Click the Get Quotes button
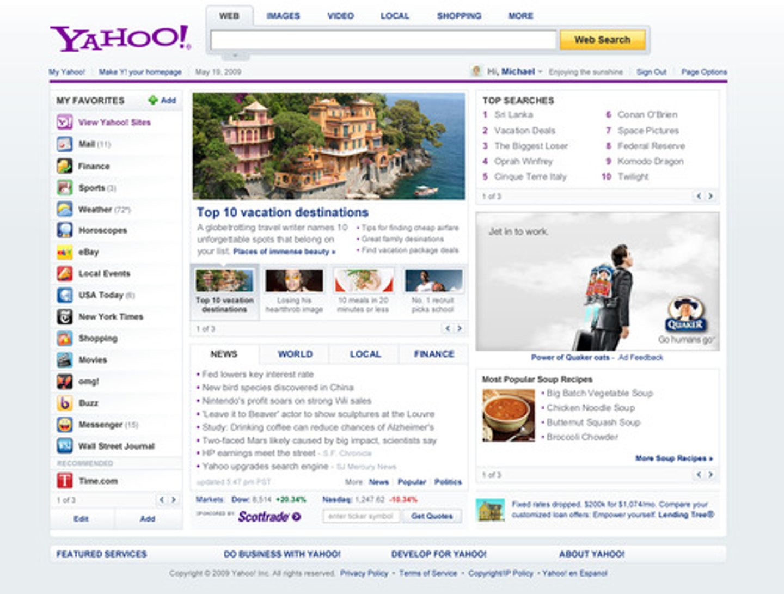Screen dimensions: 784x594 [x=432, y=516]
